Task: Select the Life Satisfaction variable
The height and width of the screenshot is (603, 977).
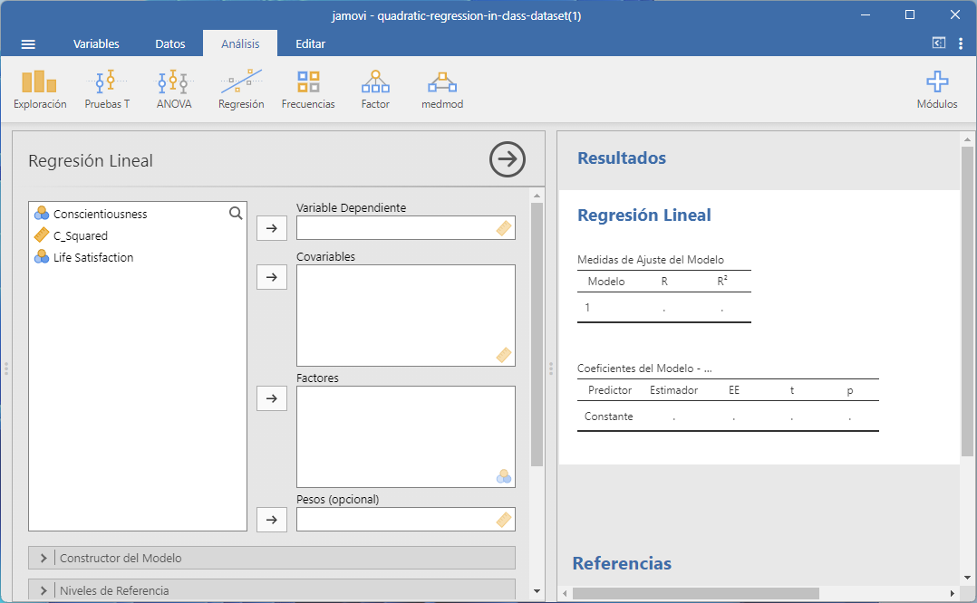Action: [92, 257]
